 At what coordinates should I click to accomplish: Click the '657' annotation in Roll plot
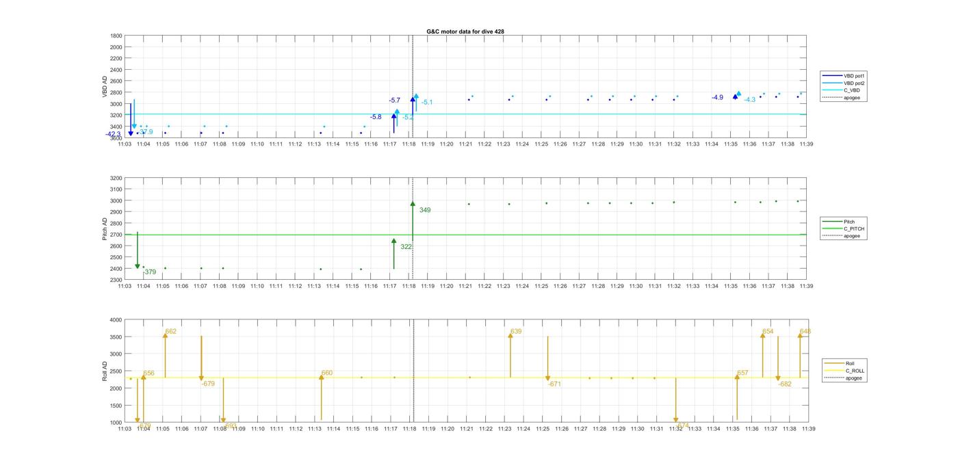click(x=742, y=373)
